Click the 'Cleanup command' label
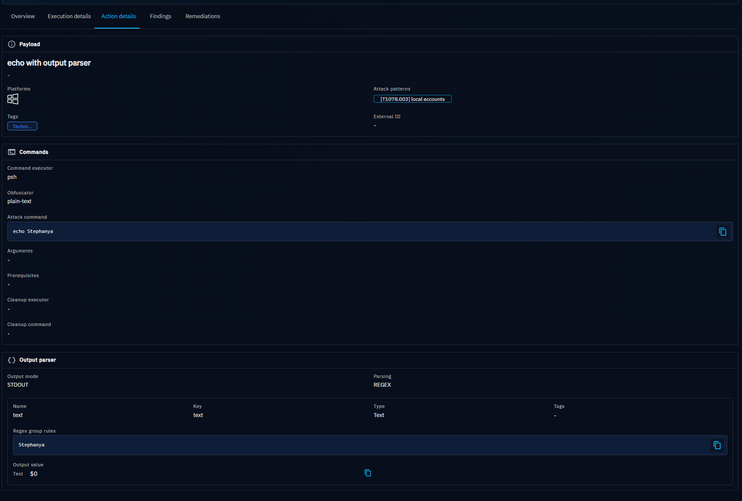 29,325
